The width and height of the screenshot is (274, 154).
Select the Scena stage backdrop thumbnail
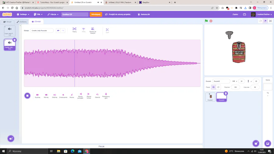click(x=268, y=87)
